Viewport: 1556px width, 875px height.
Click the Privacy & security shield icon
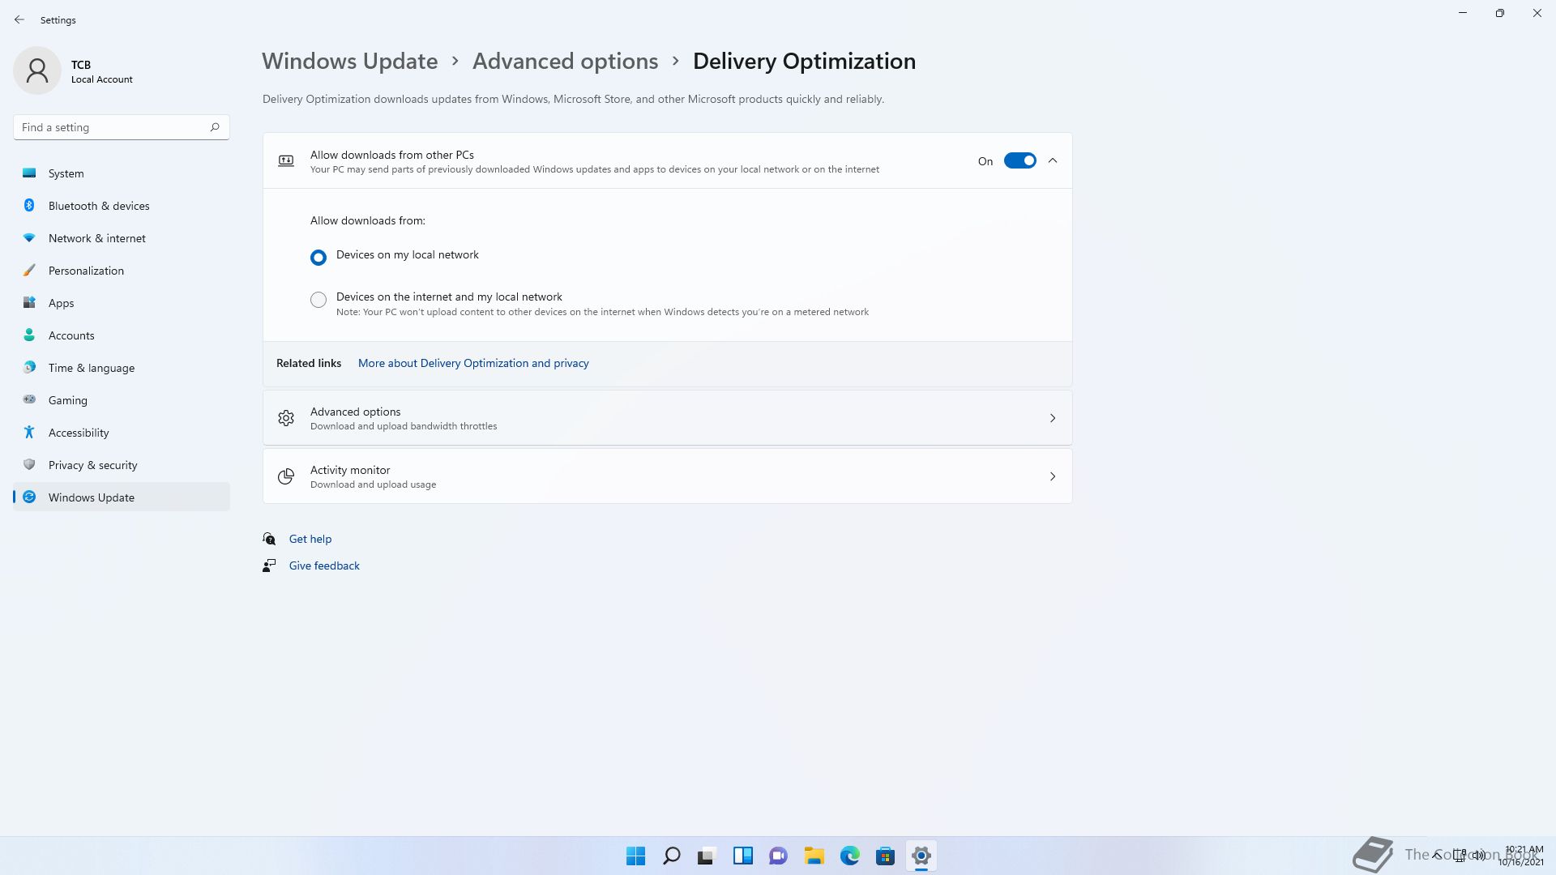[x=29, y=464]
